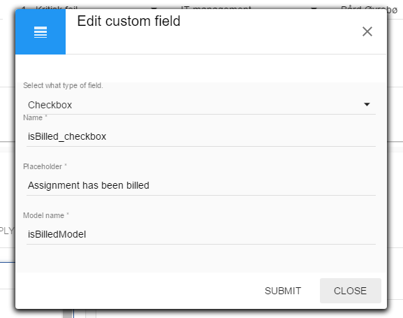Click the CLOSE button in dialog footer
This screenshot has height=318, width=403.
point(351,291)
